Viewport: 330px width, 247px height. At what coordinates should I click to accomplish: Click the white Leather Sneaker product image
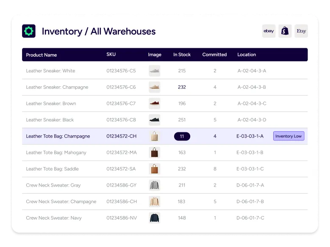[x=154, y=71]
